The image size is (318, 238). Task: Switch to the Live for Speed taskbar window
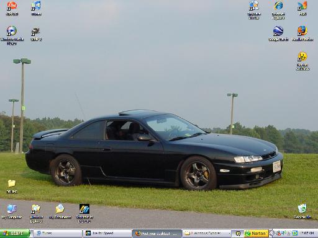[107, 234]
